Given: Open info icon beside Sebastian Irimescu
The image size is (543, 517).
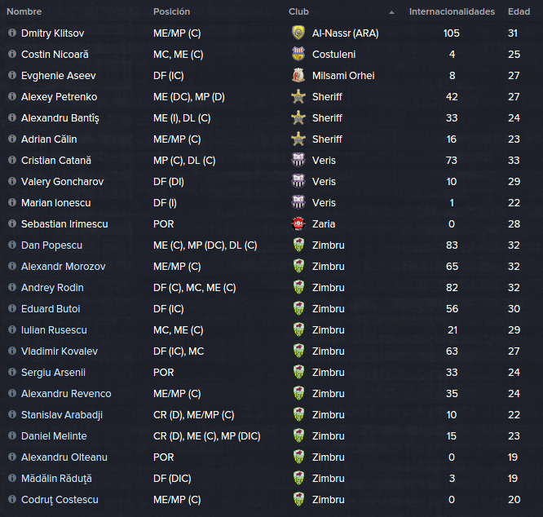Looking at the screenshot, I should [12, 223].
